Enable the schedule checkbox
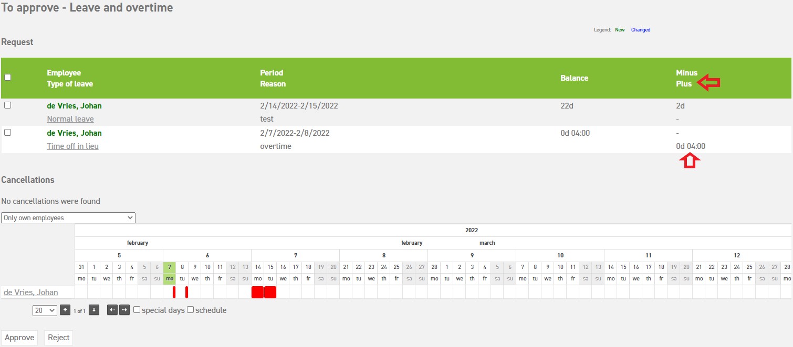The width and height of the screenshot is (793, 347). [x=191, y=310]
